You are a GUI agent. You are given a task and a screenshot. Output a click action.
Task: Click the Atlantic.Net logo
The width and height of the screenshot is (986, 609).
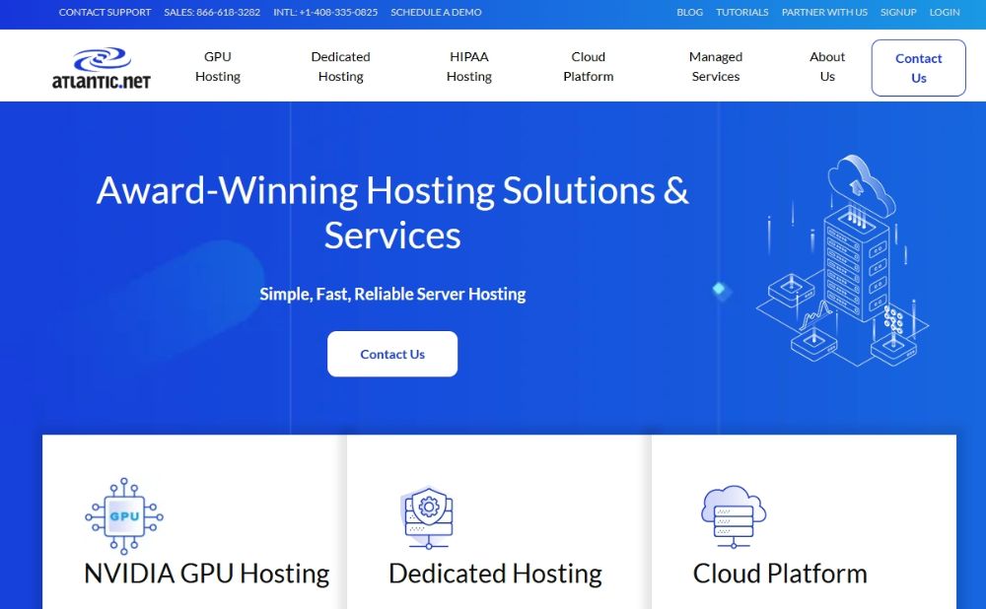point(102,68)
